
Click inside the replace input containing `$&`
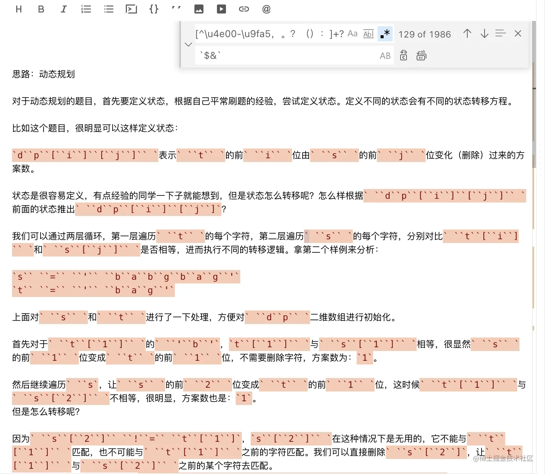[x=287, y=55]
